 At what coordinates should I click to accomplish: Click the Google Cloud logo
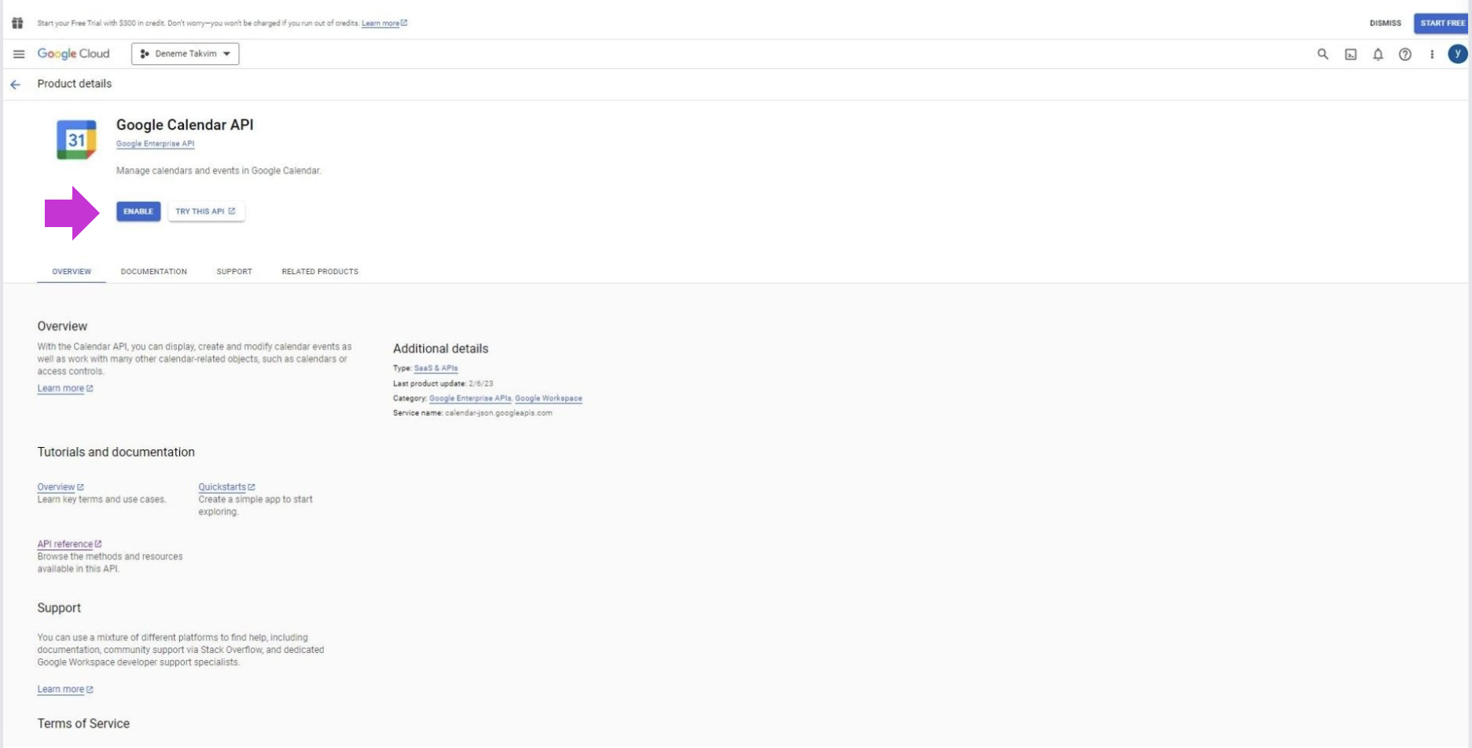click(x=73, y=53)
